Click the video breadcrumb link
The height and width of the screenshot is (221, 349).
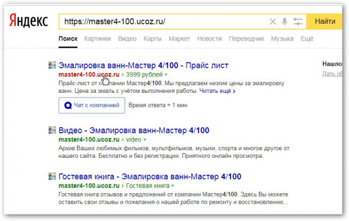click(134, 139)
